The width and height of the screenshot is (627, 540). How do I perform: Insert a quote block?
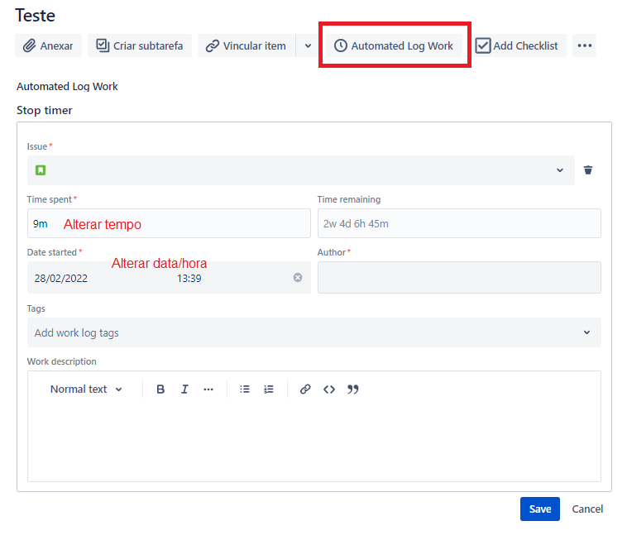point(353,389)
